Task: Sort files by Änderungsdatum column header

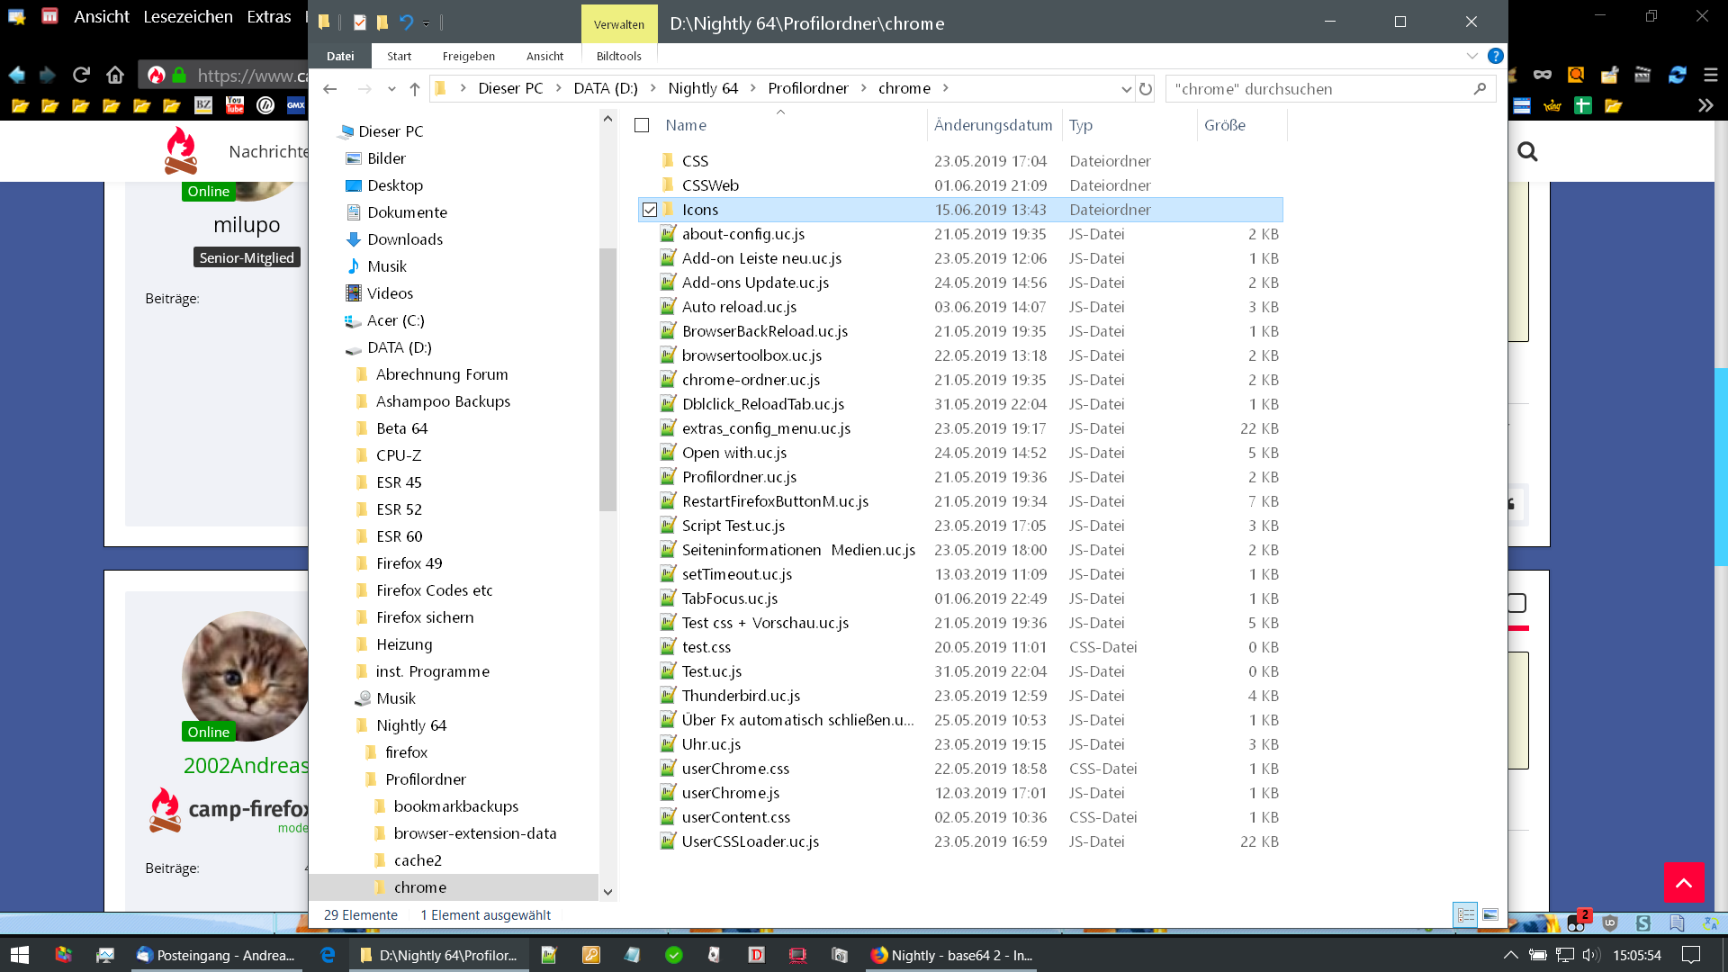Action: pos(993,125)
